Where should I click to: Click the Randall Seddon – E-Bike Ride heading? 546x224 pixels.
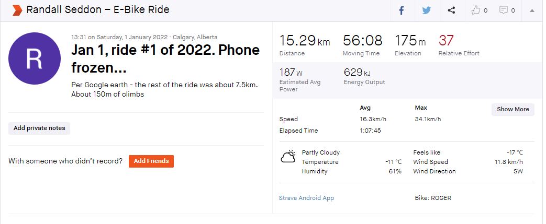pyautogui.click(x=97, y=10)
